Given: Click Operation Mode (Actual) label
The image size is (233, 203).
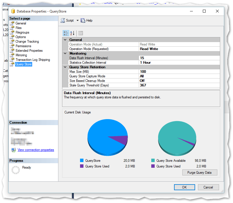Looking at the screenshot, I should (86, 44).
